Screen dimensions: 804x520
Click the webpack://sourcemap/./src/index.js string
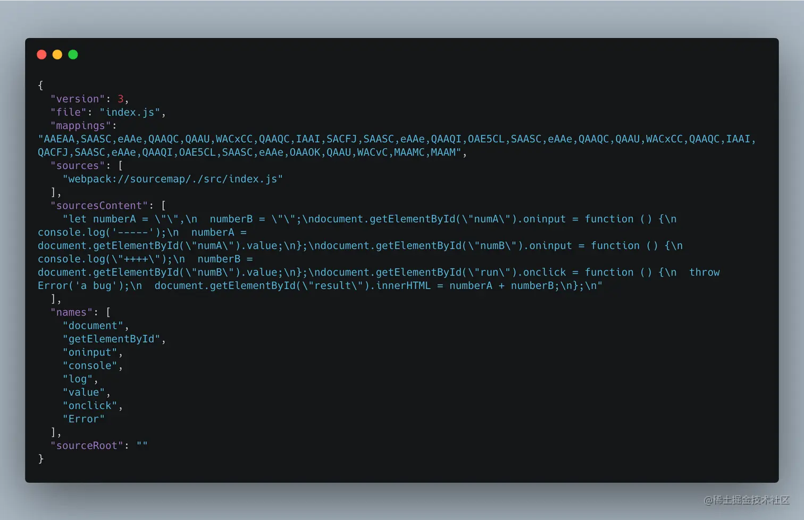173,179
